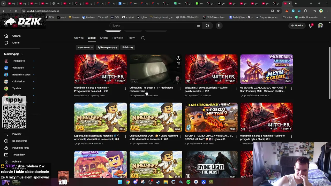The height and width of the screenshot is (186, 331).
Task: Start voice search with the microphone icon
Action: (219, 26)
